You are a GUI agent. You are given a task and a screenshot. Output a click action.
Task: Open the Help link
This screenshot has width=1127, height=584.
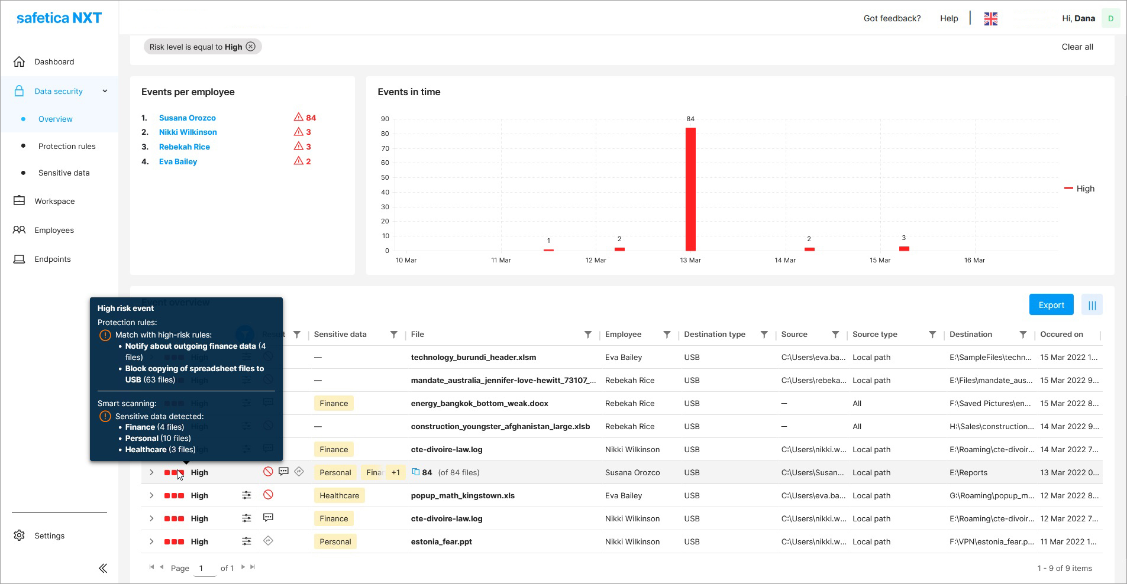[949, 18]
